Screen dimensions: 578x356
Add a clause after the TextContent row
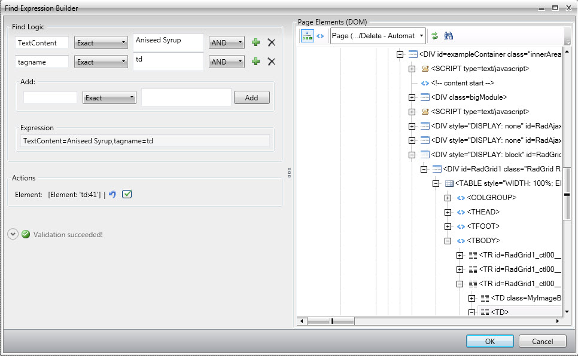(x=256, y=42)
